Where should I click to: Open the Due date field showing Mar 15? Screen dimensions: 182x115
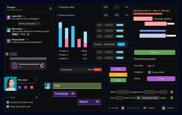click(161, 66)
